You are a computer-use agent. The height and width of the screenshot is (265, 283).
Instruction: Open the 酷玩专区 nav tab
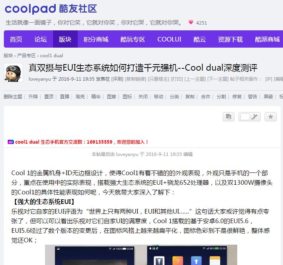[x=133, y=39]
